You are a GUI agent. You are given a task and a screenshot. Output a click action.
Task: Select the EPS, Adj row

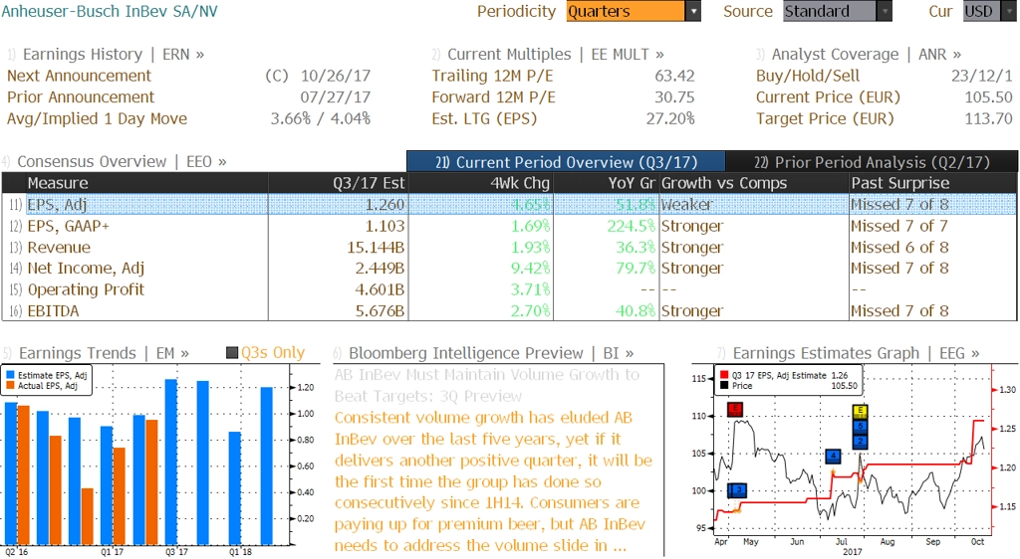coord(509,205)
